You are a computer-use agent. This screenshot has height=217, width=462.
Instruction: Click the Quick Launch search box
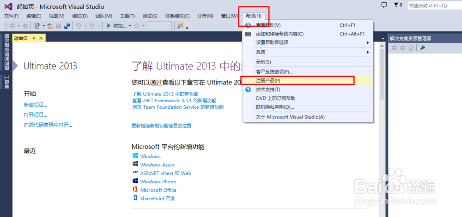pos(434,5)
